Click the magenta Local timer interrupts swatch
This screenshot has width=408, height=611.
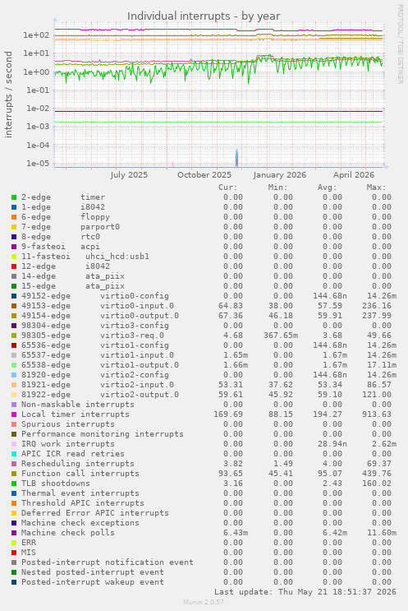tap(14, 414)
